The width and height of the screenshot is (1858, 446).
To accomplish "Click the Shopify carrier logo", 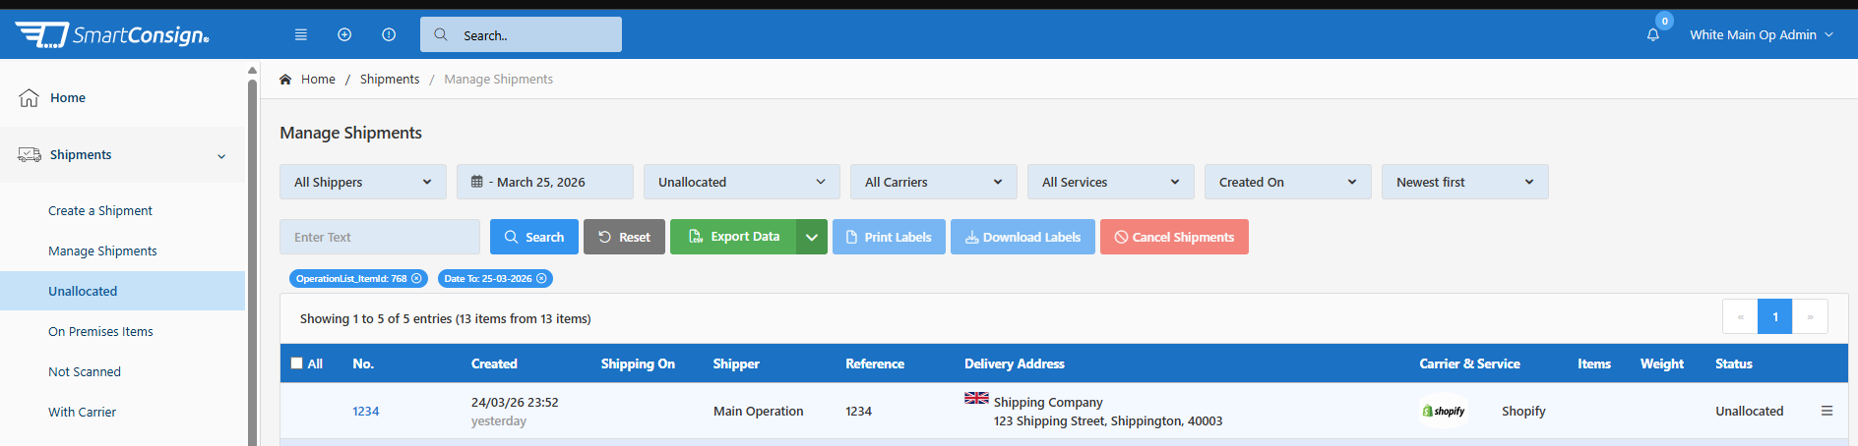I will tap(1444, 411).
